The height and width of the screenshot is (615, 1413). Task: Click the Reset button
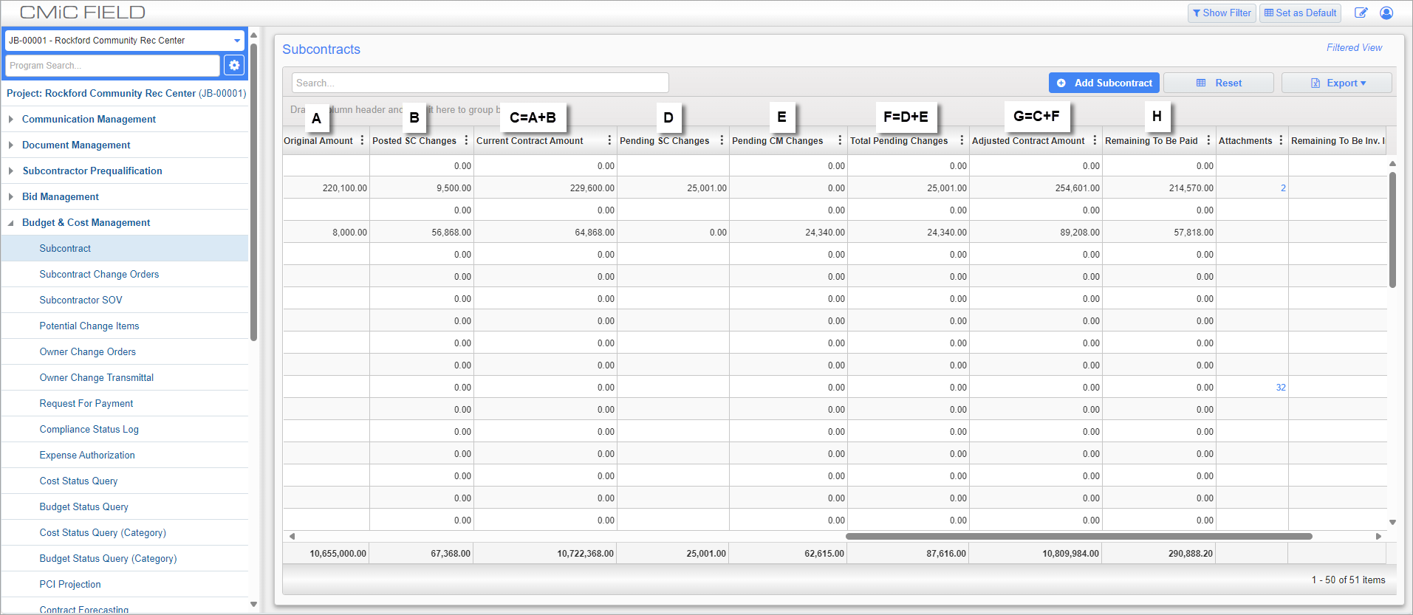point(1219,83)
